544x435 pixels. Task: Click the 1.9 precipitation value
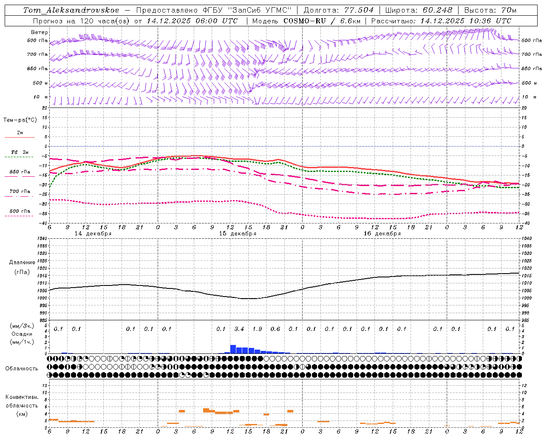(257, 329)
